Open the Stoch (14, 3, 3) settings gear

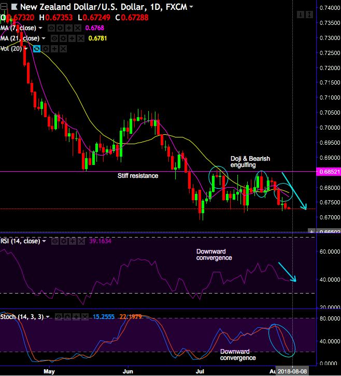coord(67,317)
